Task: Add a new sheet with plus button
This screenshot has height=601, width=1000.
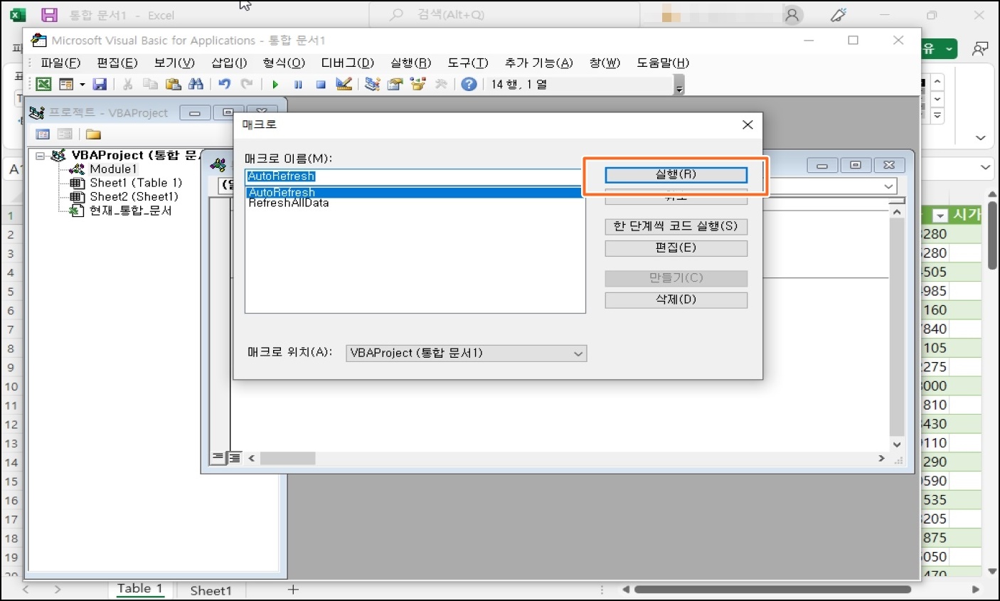Action: pos(293,590)
